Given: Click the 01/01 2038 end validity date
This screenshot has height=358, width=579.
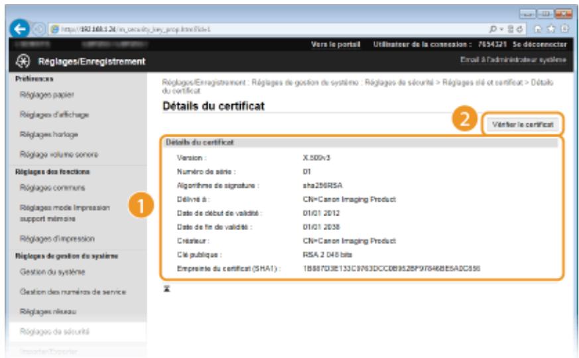Looking at the screenshot, I should [x=321, y=227].
